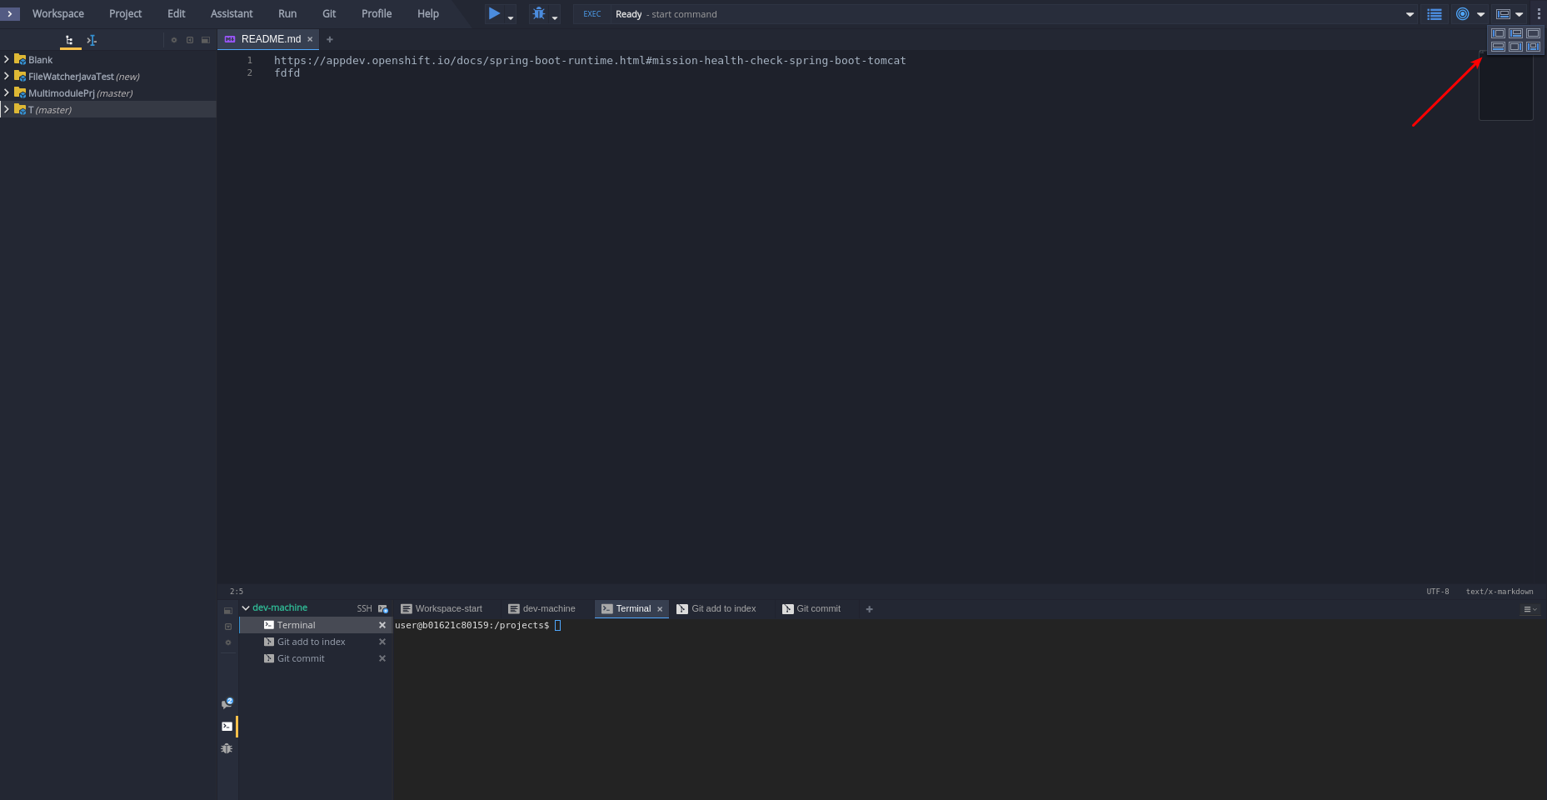Screen dimensions: 1547x800
Task: Select the Project Explorer tree icon
Action: tap(69, 39)
